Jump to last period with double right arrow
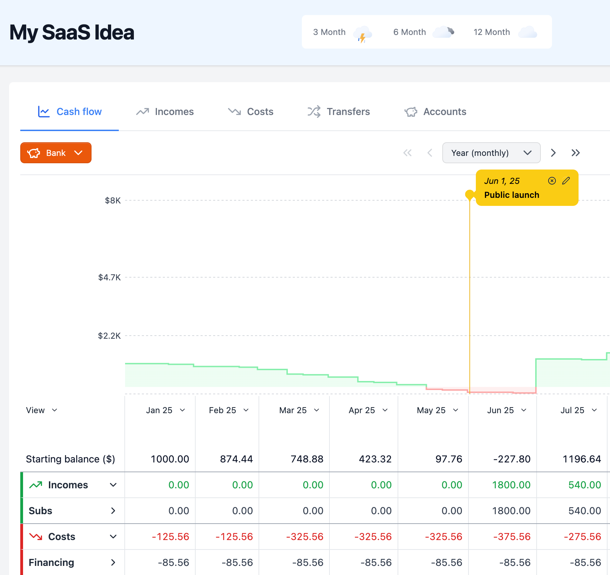Screen dimensions: 610x575 coord(575,153)
